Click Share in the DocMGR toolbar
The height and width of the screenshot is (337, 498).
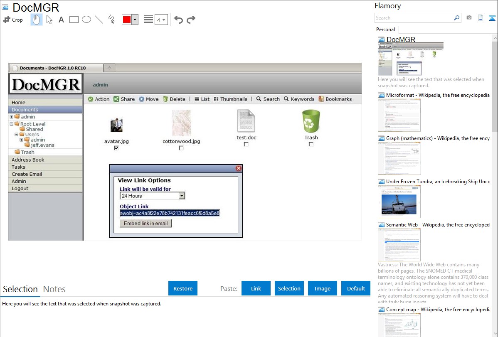124,99
